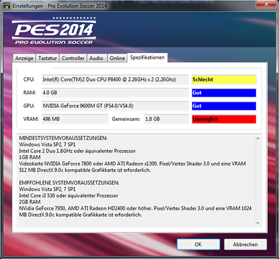Click the blue Gut rating for GPU
The width and height of the screenshot is (279, 259).
[x=224, y=106]
